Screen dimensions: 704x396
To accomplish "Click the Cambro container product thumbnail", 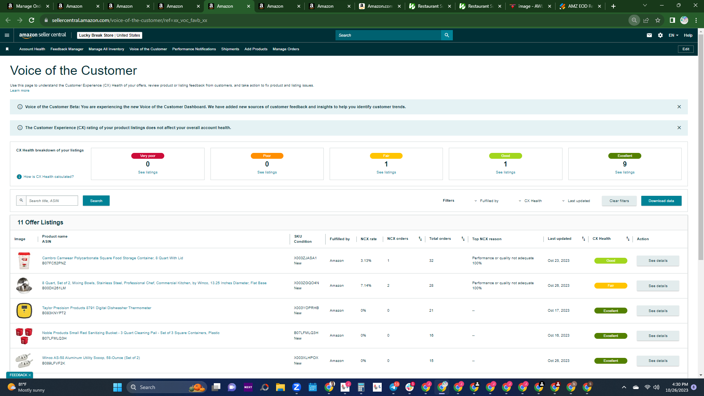I will (24, 261).
